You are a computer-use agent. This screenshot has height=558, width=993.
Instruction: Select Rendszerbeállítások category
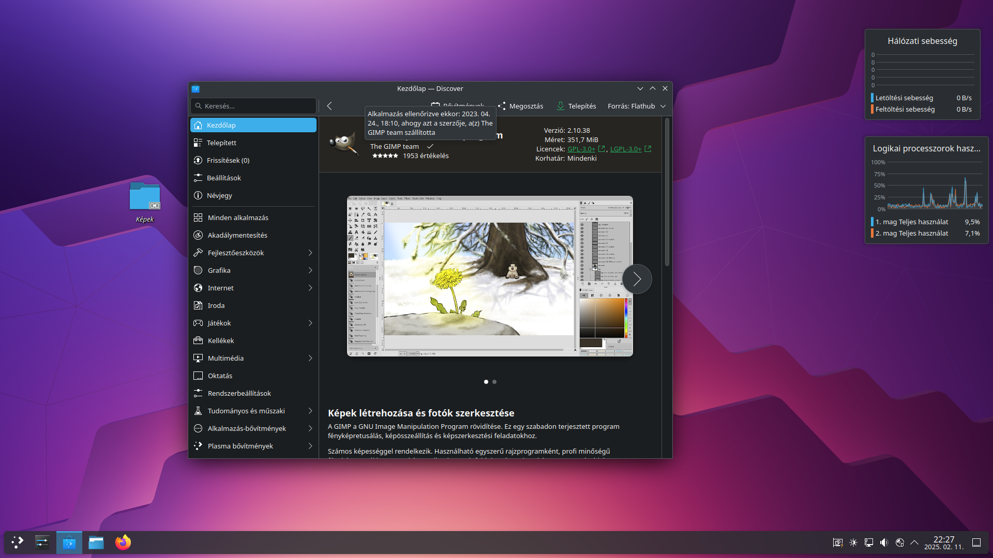point(253,393)
